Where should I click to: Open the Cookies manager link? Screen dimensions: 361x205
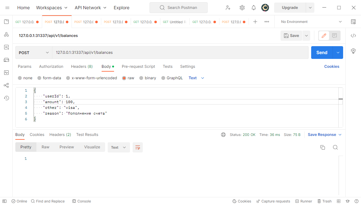(x=332, y=67)
